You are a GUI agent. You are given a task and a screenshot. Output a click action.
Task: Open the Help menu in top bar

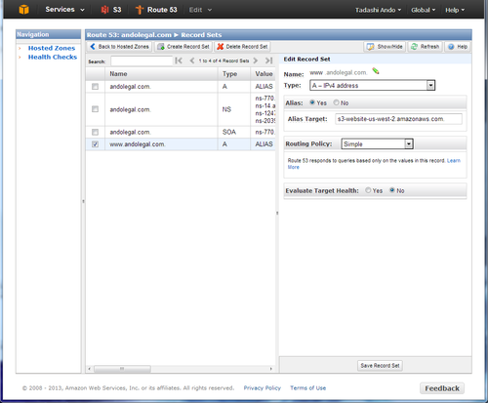[x=455, y=10]
